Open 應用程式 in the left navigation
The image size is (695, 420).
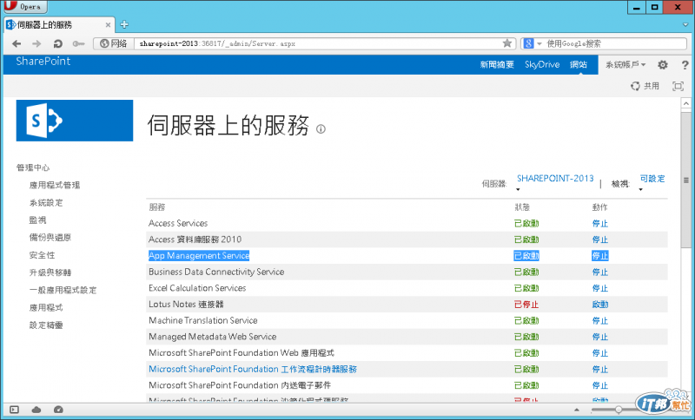tap(46, 307)
